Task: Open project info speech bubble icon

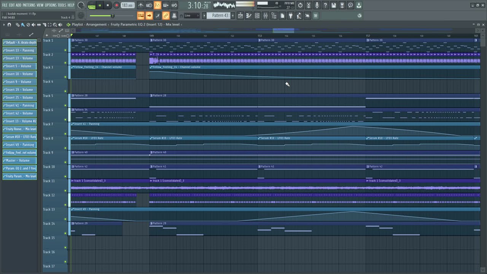Action: click(350, 5)
